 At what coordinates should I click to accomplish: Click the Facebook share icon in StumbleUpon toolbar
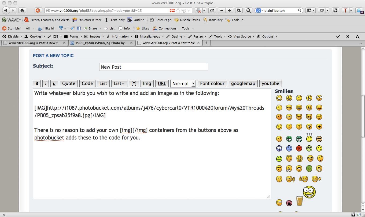coord(79,28)
